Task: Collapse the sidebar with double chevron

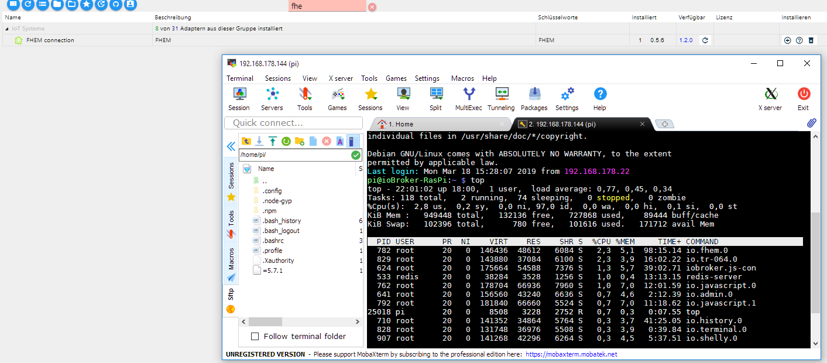Action: pos(231,146)
